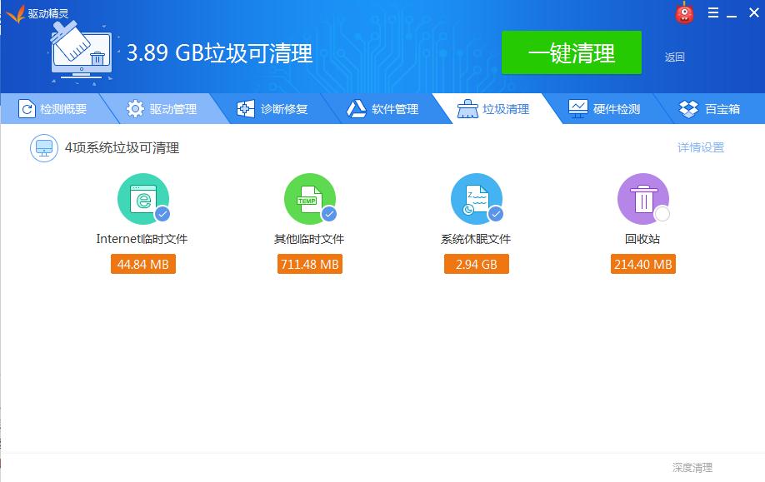Click the monitor icon beside 4项系统垃圾可清理
Screen dimensions: 765x482
44,147
